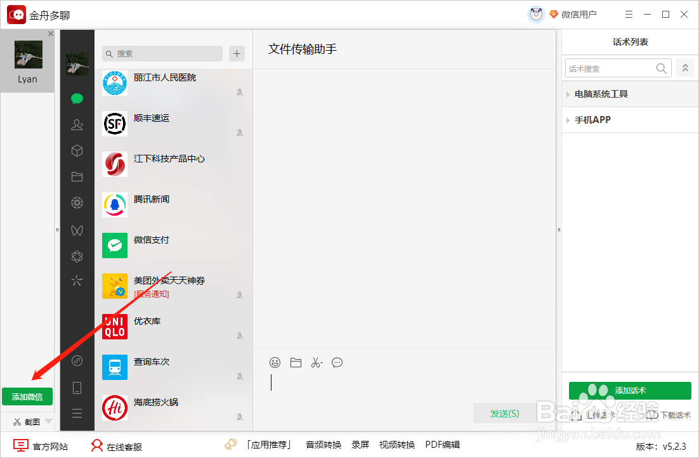Click the screenshot scissors icon above the message box
The height and width of the screenshot is (458, 699).
[317, 362]
